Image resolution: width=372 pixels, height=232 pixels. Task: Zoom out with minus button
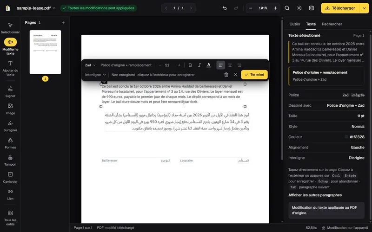(x=251, y=8)
